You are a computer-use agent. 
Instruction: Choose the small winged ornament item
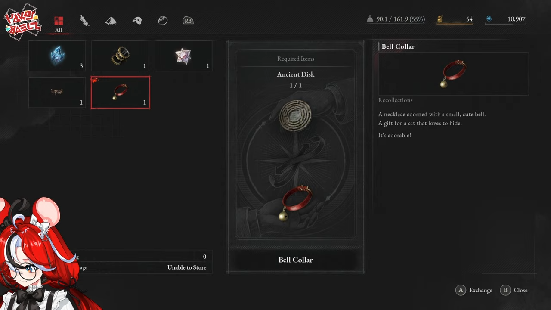pos(57,92)
